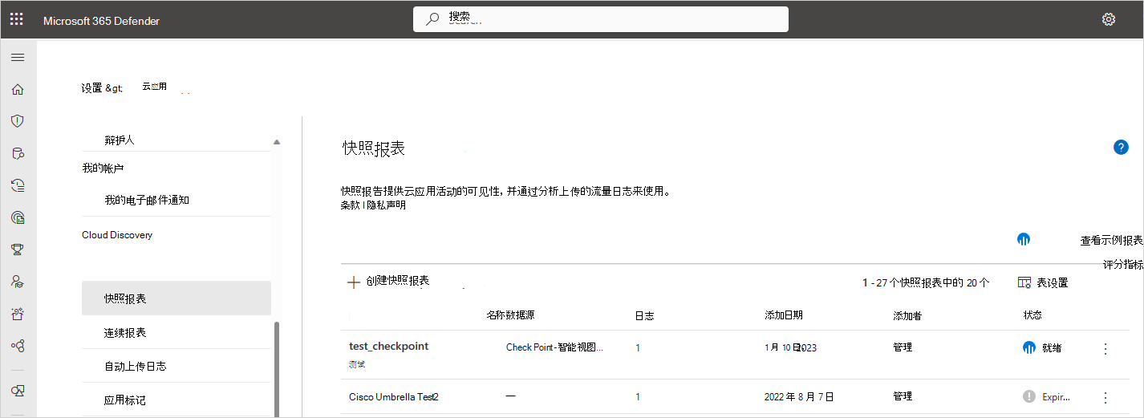Sort by 状态 column header

tap(1032, 315)
